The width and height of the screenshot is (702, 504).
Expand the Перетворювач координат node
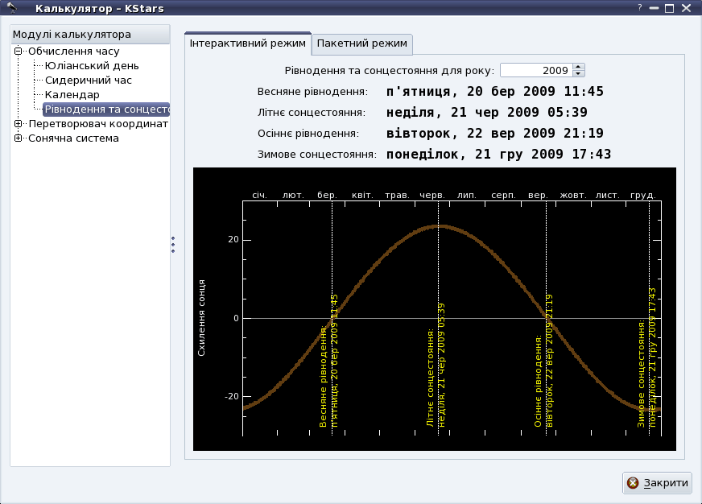pos(19,124)
